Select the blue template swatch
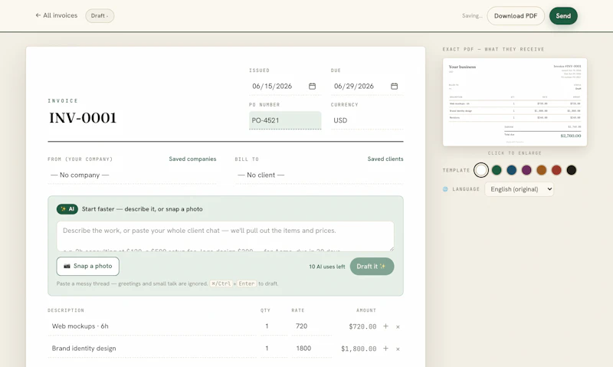 coord(511,170)
